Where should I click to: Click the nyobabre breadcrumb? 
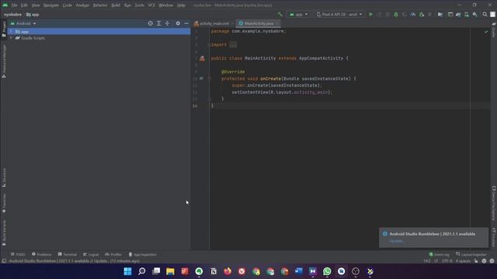(12, 15)
